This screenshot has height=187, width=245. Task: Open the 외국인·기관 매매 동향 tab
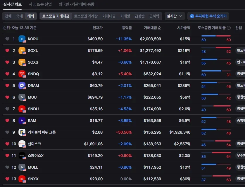[76, 4]
